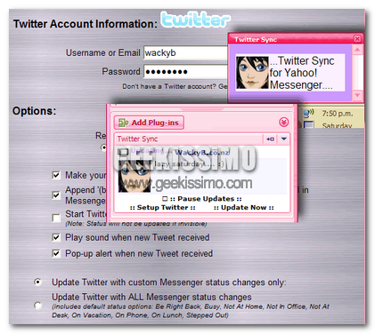Close the Twitter Sync popup
This screenshot has width=375, height=334.
click(357, 39)
